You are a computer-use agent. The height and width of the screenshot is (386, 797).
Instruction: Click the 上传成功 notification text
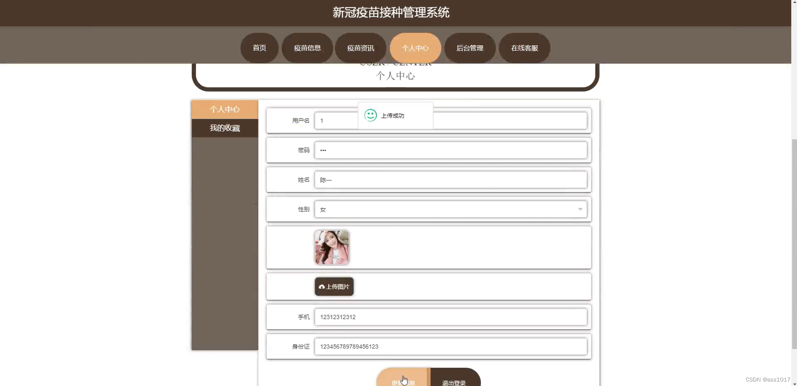tap(392, 115)
